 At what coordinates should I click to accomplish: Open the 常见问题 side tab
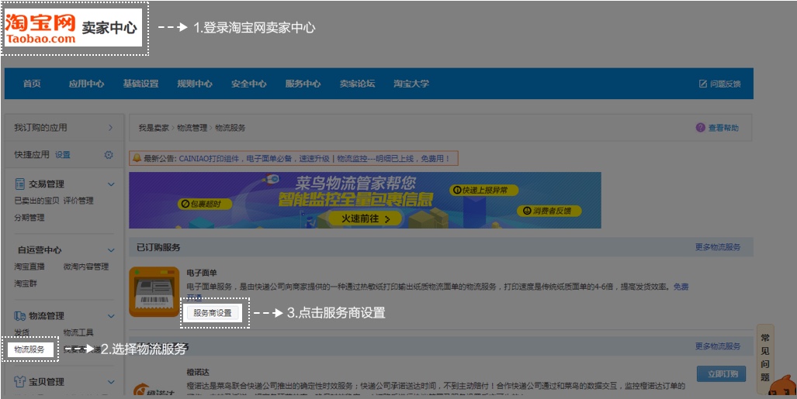tap(765, 357)
